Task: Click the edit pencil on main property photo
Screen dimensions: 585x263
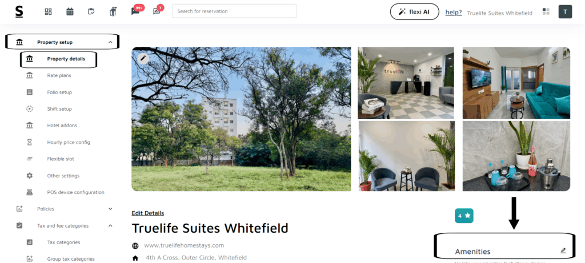Action: point(143,59)
